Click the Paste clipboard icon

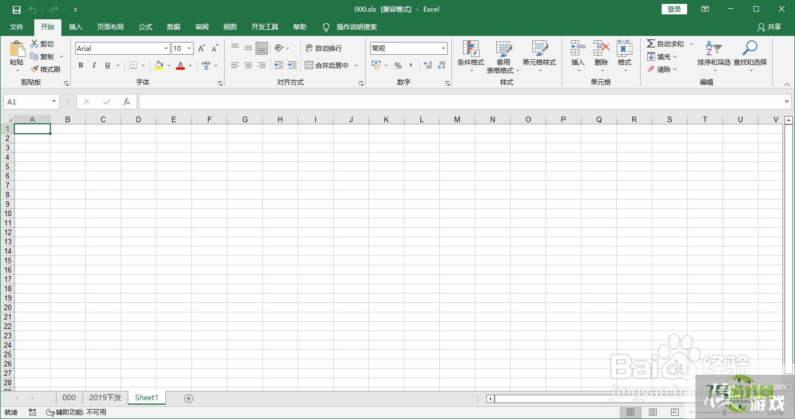[x=17, y=49]
